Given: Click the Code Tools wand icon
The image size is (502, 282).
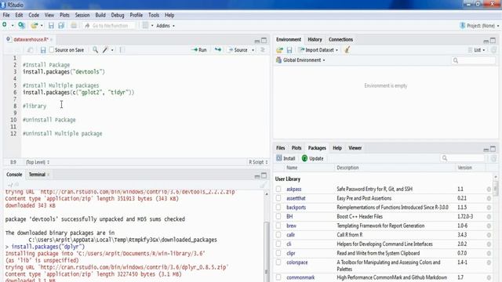Looking at the screenshot, I should click(105, 50).
